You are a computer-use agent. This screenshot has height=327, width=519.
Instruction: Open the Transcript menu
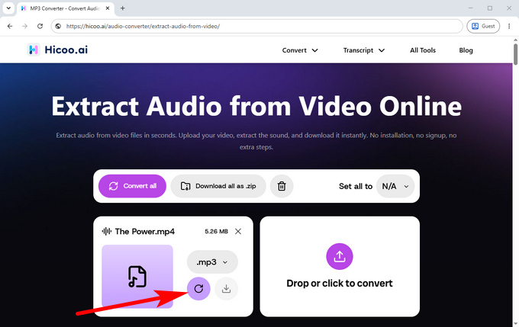click(x=364, y=50)
